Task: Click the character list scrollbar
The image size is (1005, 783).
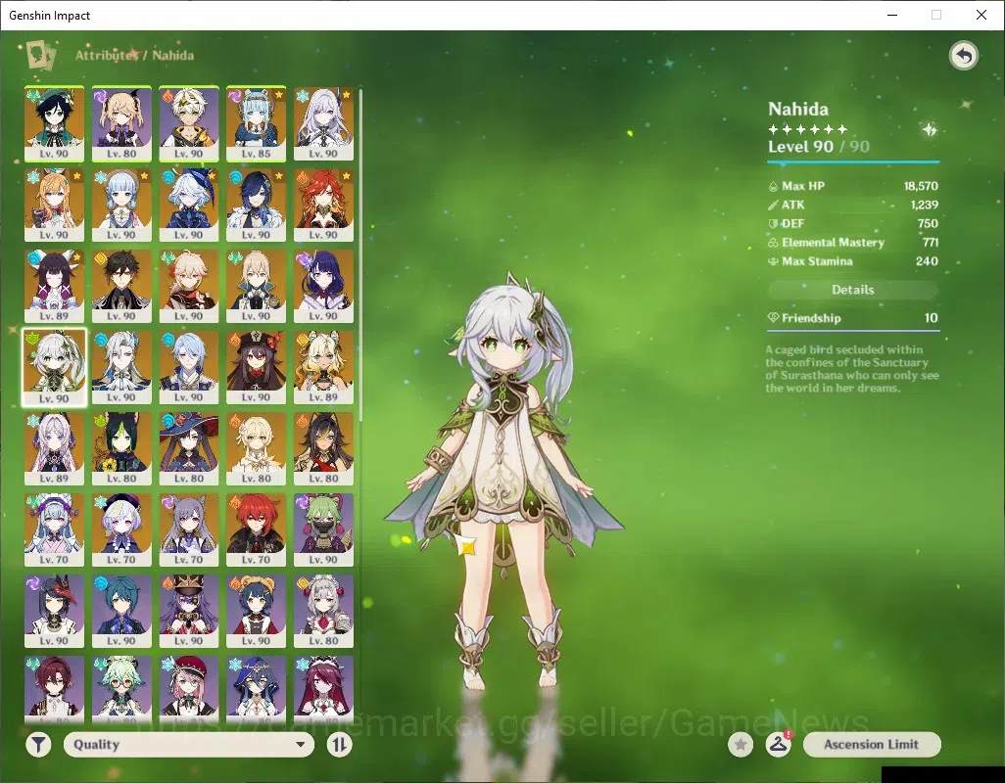Action: coord(360,254)
